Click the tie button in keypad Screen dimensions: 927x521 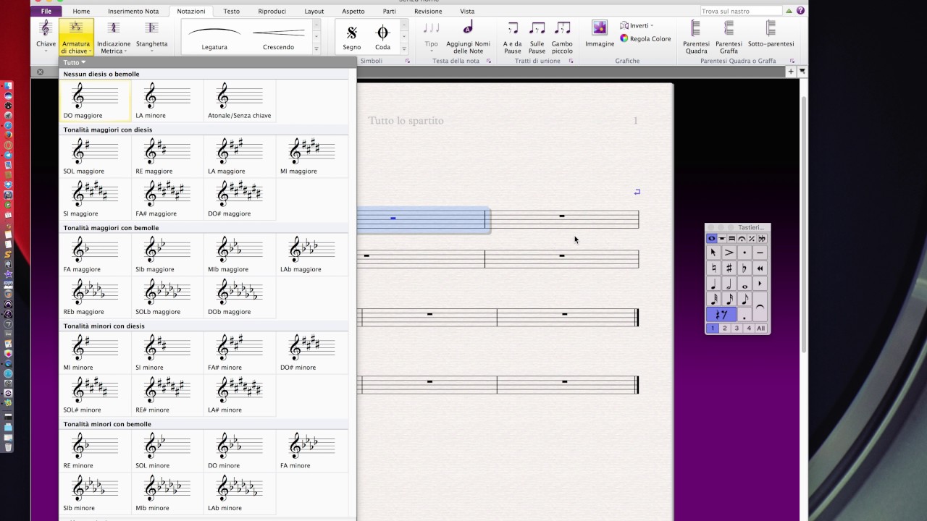pos(760,307)
